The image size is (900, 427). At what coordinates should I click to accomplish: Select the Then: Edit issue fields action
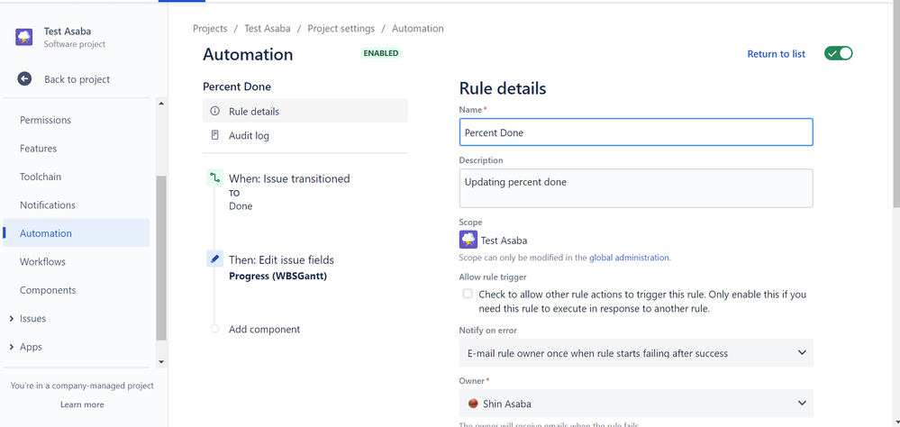281,260
